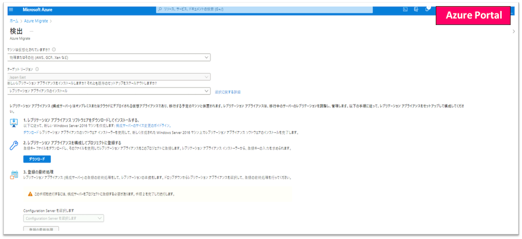This screenshot has height=239, width=522.
Task: Click the step 1 heading about downloading software
Action: click(x=81, y=120)
